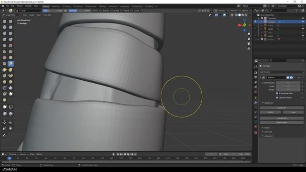Click the Delete Higher button
The width and height of the screenshot is (306, 172).
pos(282,122)
